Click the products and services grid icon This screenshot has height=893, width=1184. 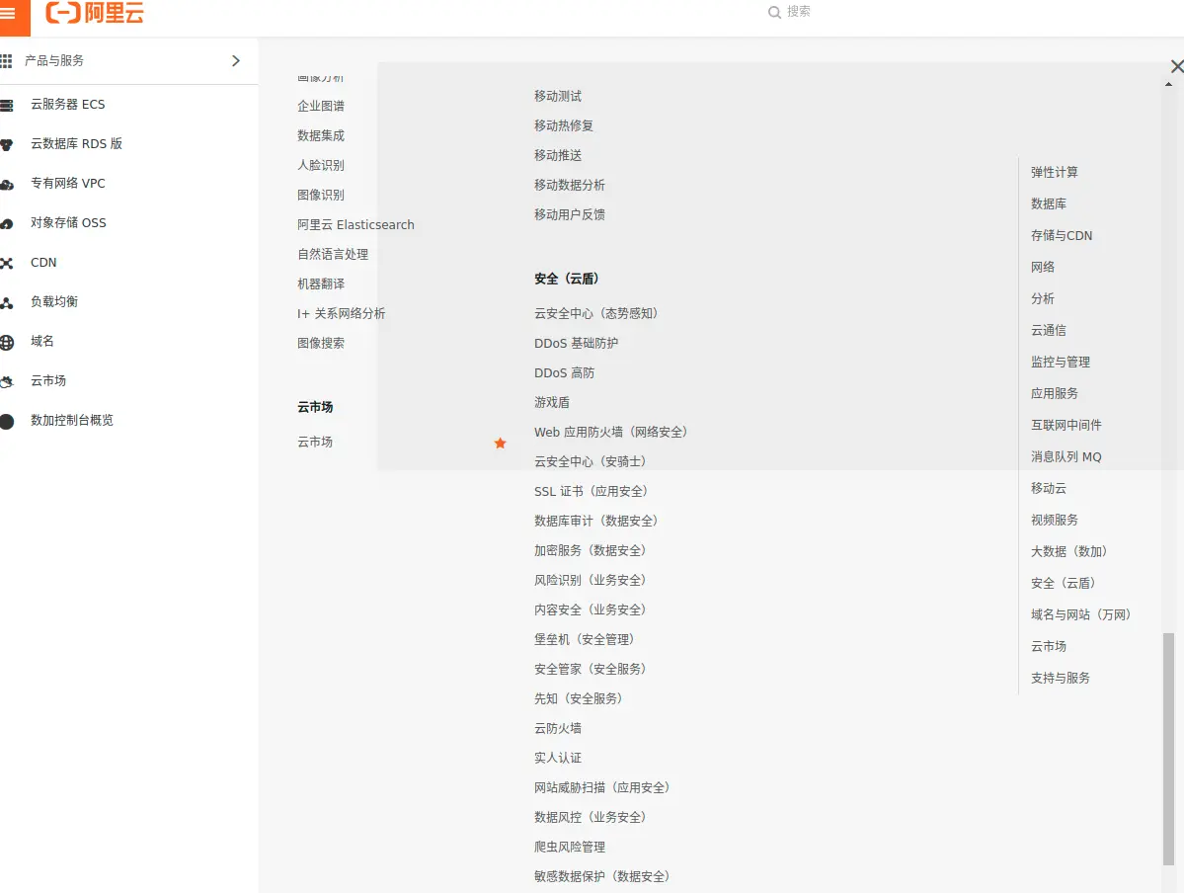coord(6,60)
